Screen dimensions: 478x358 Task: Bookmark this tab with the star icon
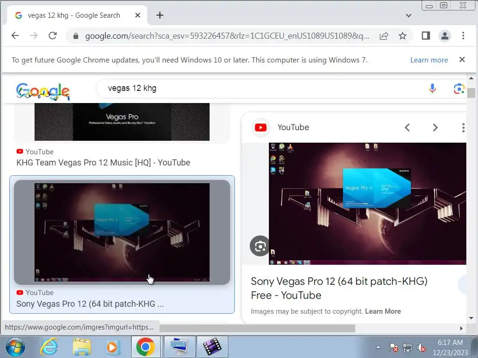(402, 36)
